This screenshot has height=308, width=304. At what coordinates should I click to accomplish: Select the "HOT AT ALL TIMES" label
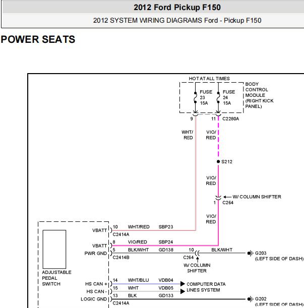[209, 79]
